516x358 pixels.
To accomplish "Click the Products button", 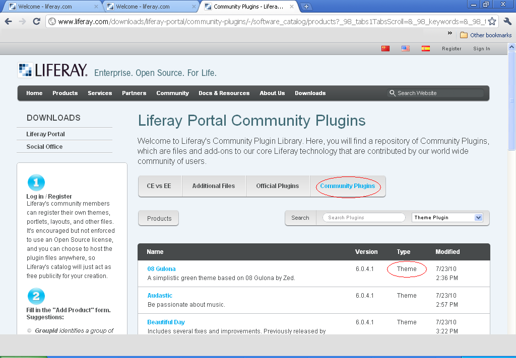I will click(159, 218).
